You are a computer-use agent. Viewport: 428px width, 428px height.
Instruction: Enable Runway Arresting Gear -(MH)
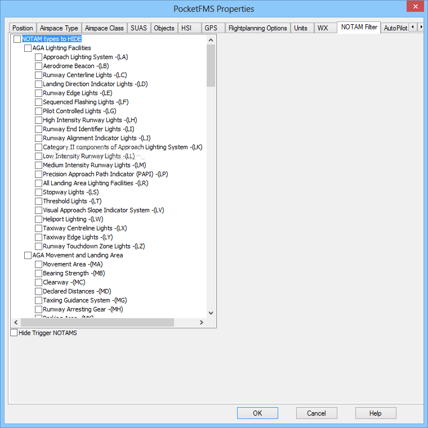tap(38, 309)
